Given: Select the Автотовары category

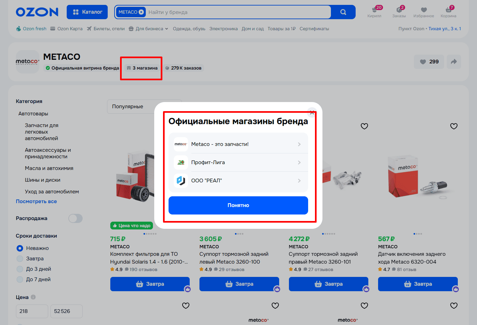Looking at the screenshot, I should click(x=33, y=114).
